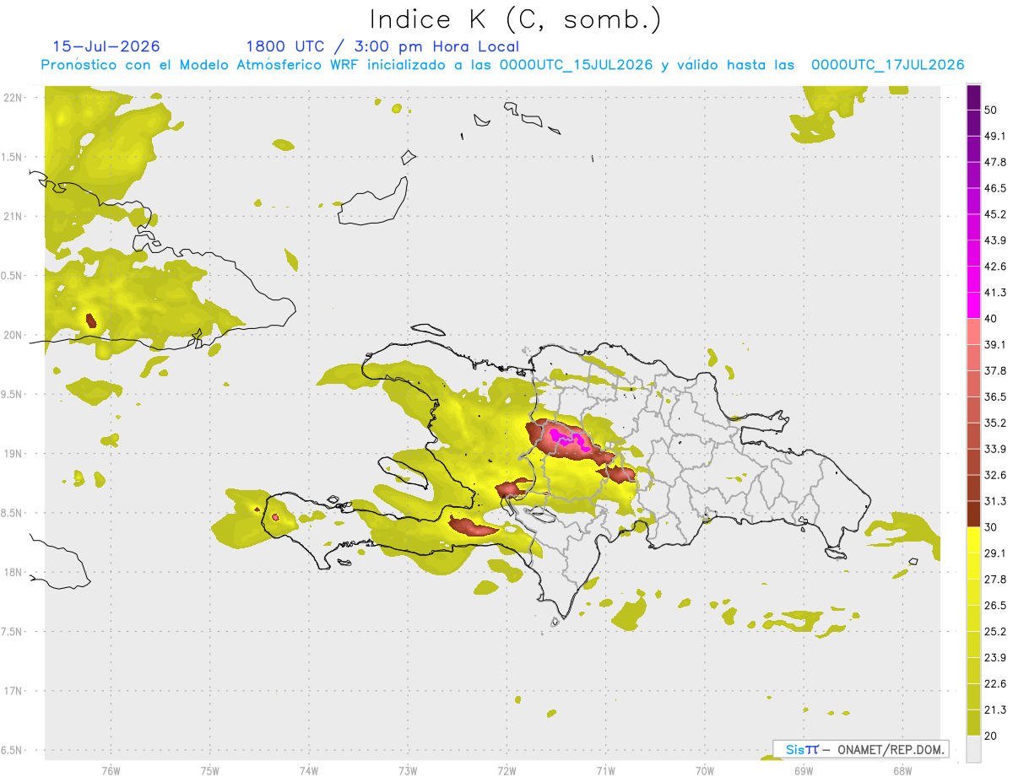The height and width of the screenshot is (782, 1013).
Task: Pick the dark brown swatch between 30 and 31.3
Action: (973, 514)
